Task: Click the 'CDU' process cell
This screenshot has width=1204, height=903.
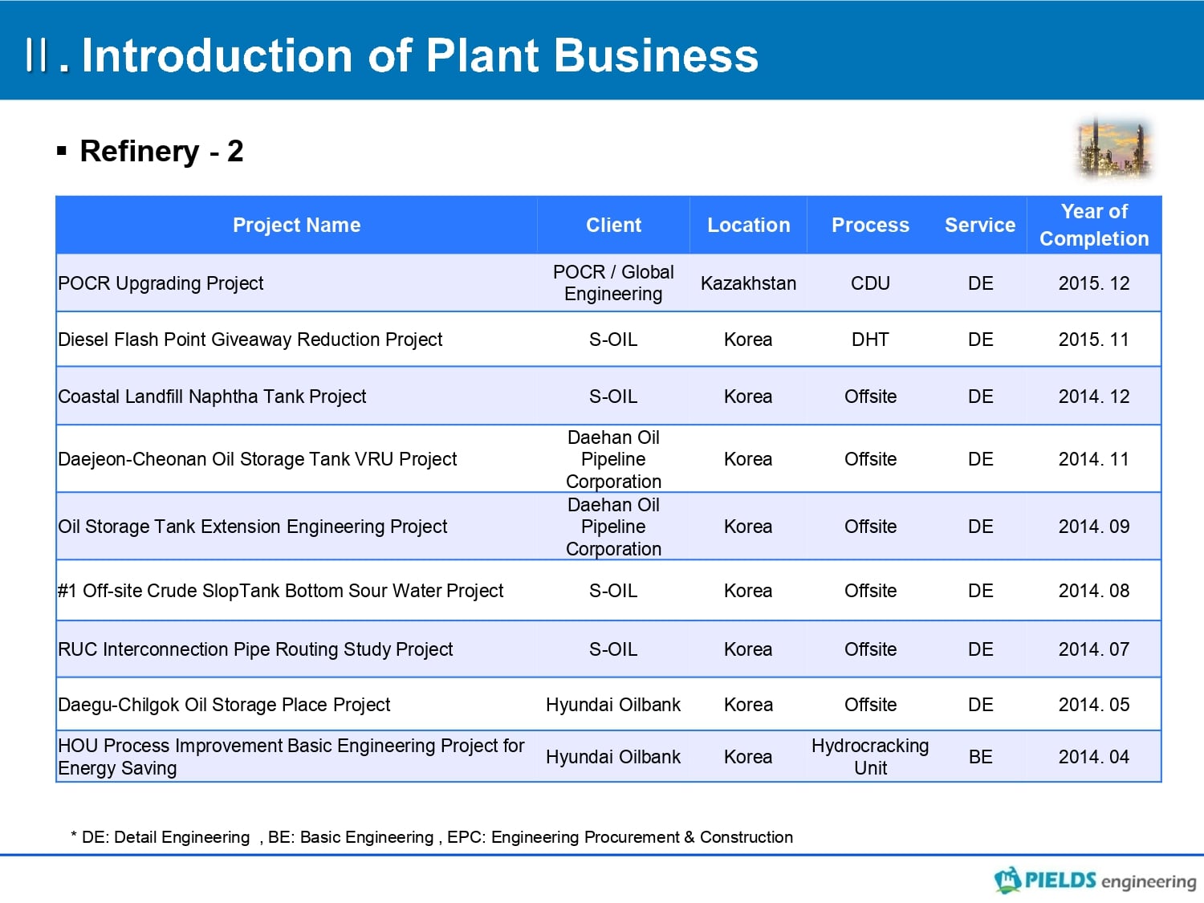Action: click(870, 283)
